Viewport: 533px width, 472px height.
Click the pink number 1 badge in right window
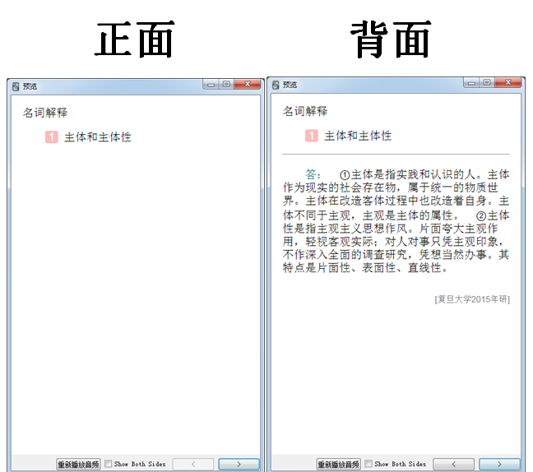312,136
